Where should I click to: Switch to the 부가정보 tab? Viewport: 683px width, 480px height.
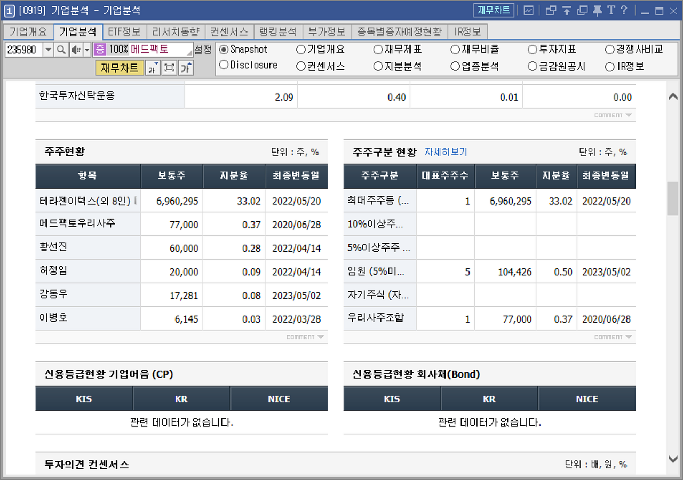(327, 32)
